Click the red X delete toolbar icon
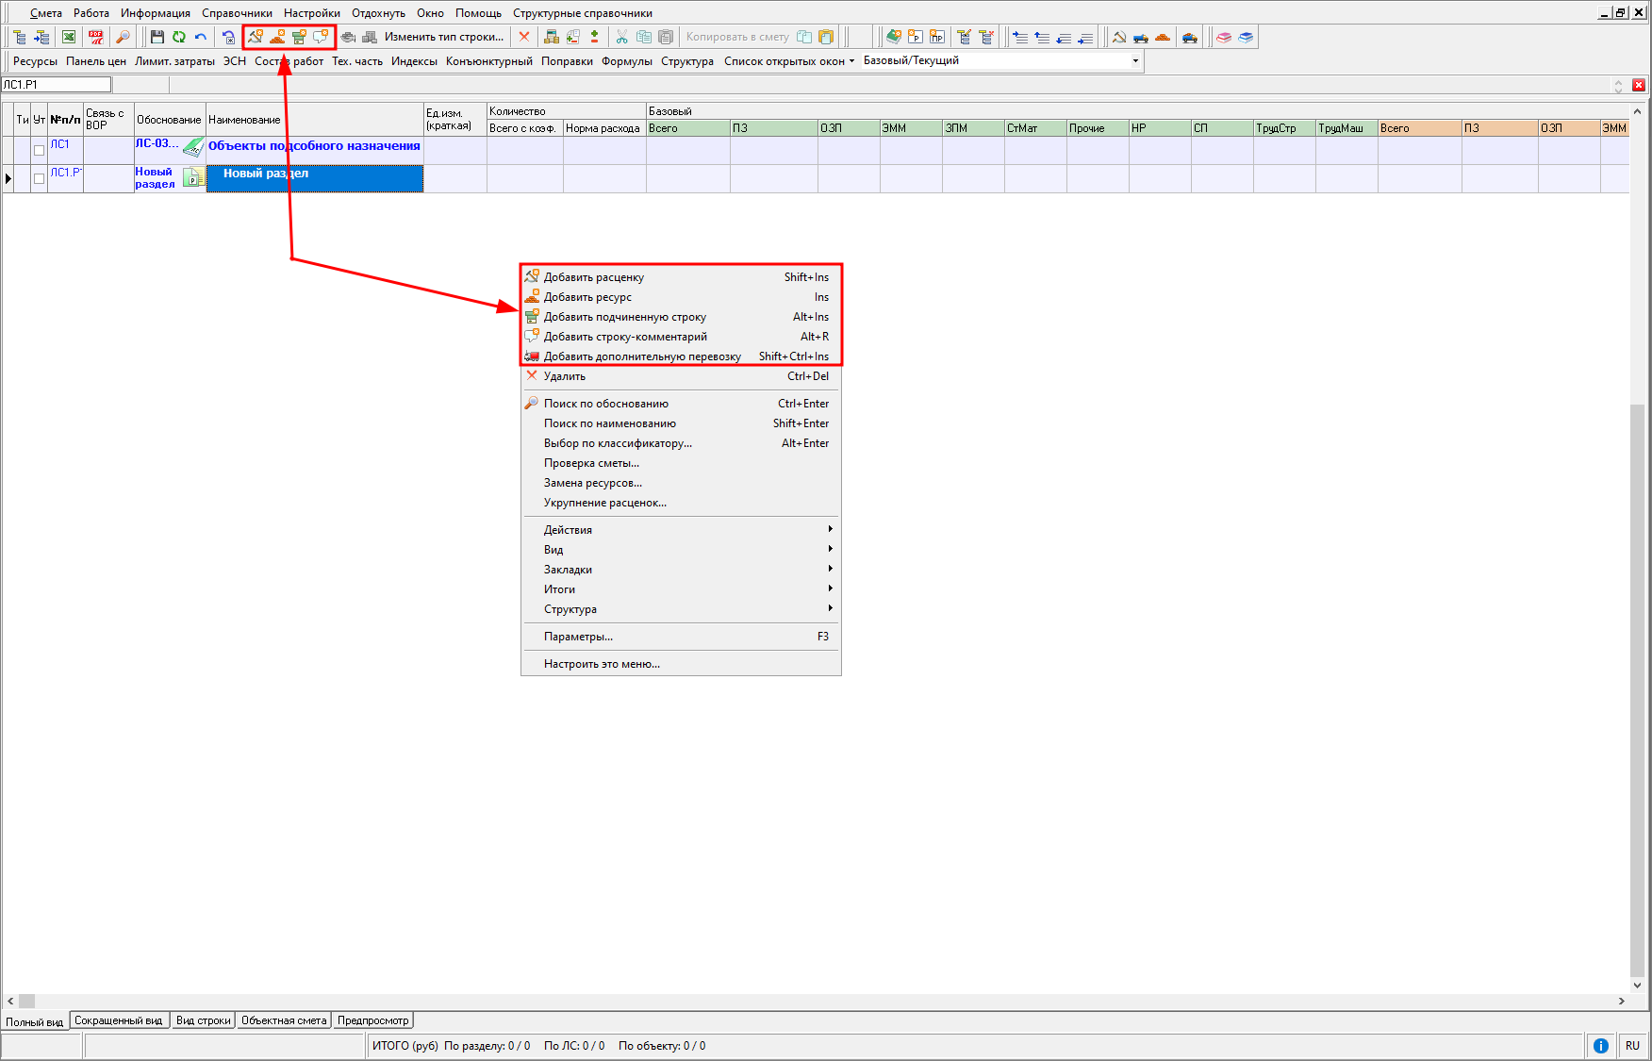This screenshot has height=1061, width=1652. pyautogui.click(x=524, y=38)
